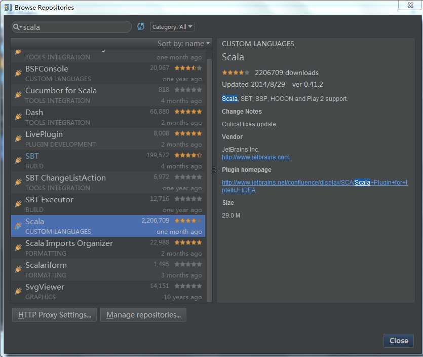423x357 pixels.
Task: Click the Critical fixes update note
Action: point(250,124)
